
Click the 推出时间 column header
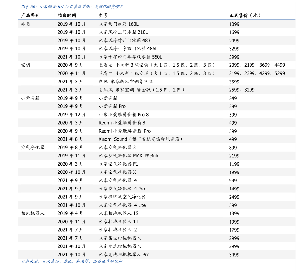[66, 15]
